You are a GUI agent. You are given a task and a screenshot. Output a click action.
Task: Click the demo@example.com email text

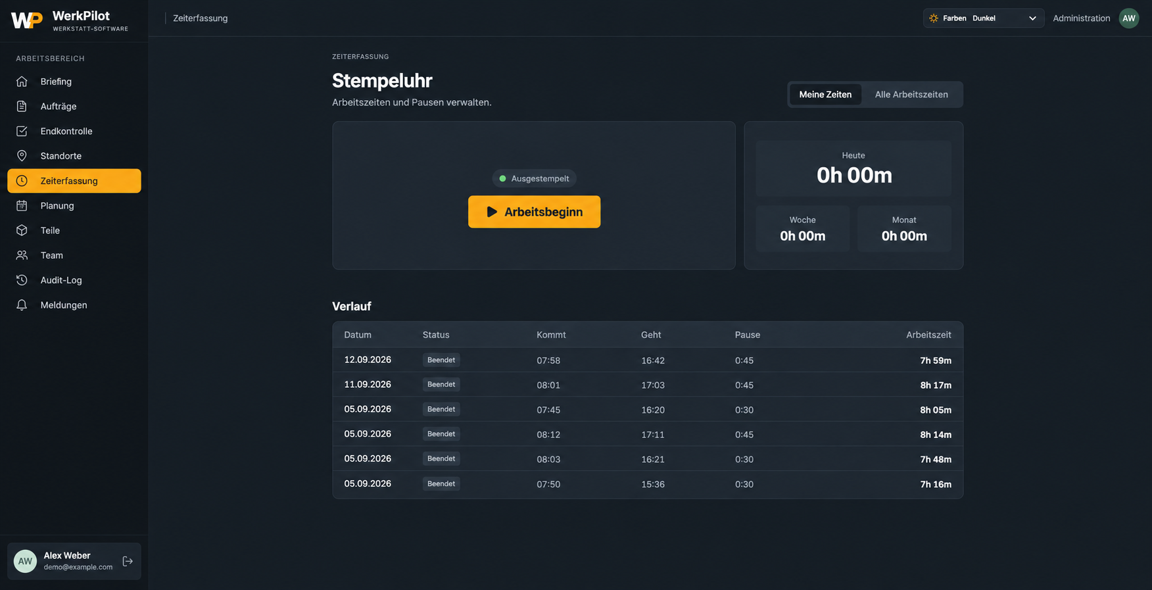pyautogui.click(x=78, y=567)
